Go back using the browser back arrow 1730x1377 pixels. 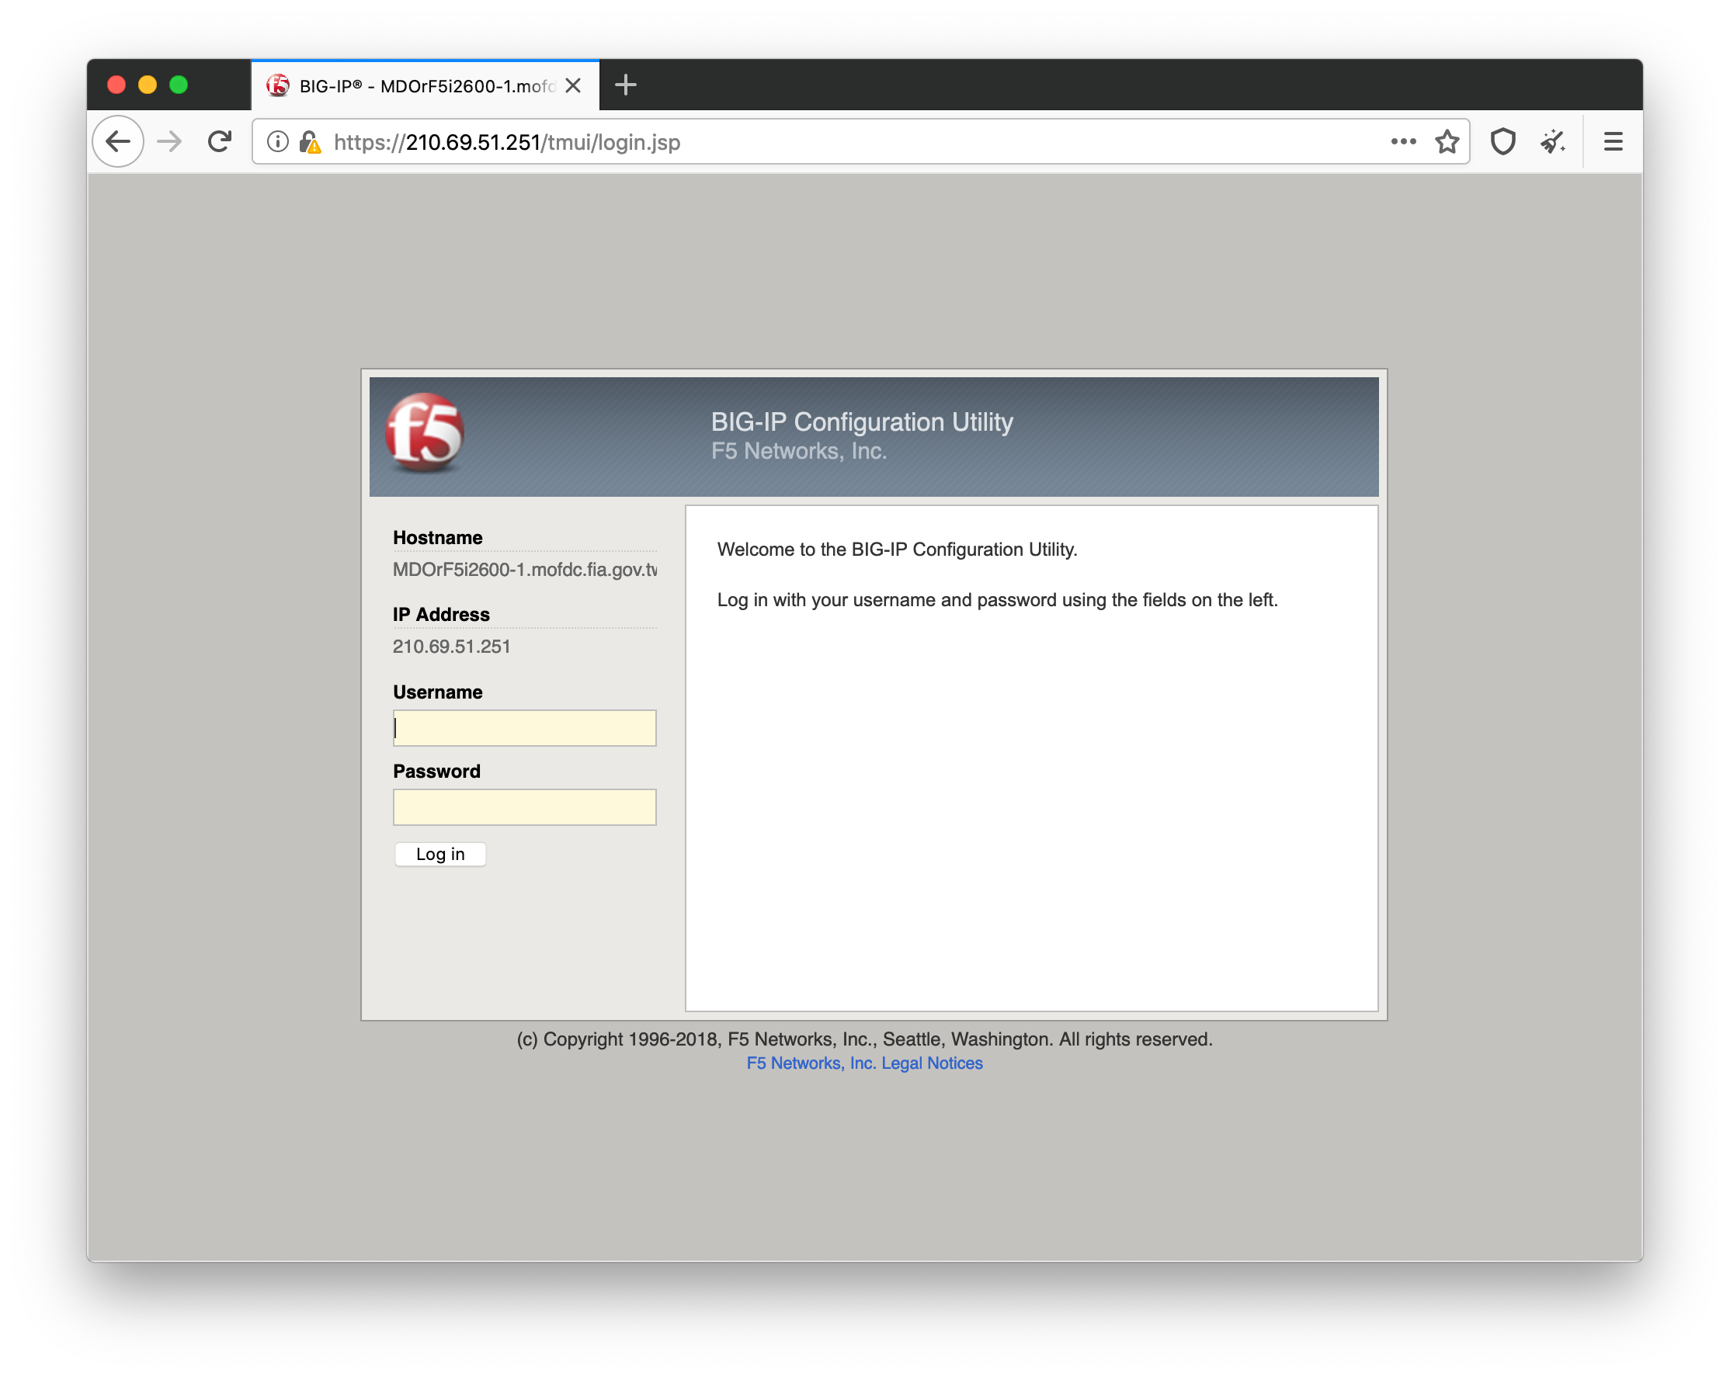pyautogui.click(x=118, y=142)
